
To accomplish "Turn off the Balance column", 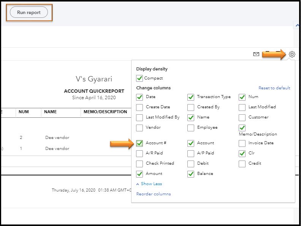I will [x=191, y=174].
